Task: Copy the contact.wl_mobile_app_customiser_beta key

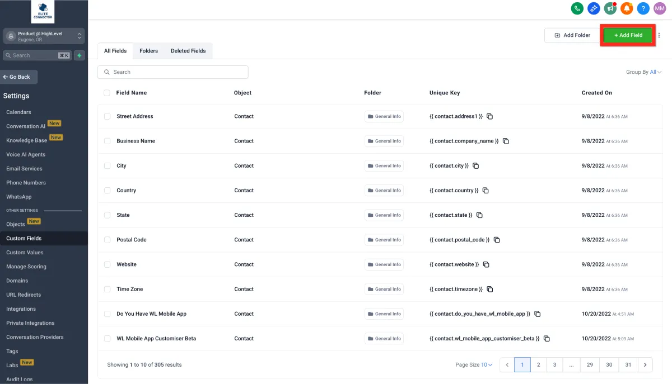Action: click(547, 339)
